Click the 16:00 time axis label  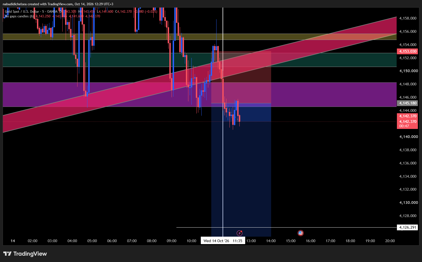tap(311, 241)
